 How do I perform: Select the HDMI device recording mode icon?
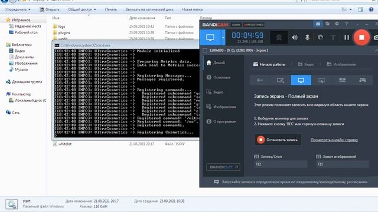click(x=342, y=80)
